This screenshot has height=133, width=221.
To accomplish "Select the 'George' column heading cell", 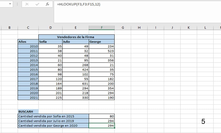I will point(102,41).
